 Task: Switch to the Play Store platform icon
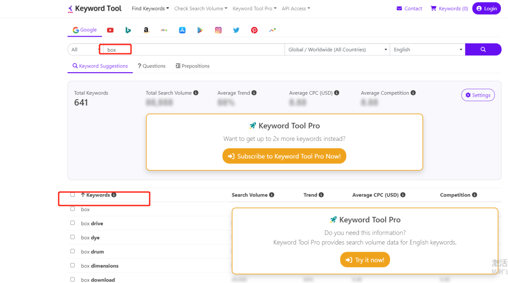point(200,30)
